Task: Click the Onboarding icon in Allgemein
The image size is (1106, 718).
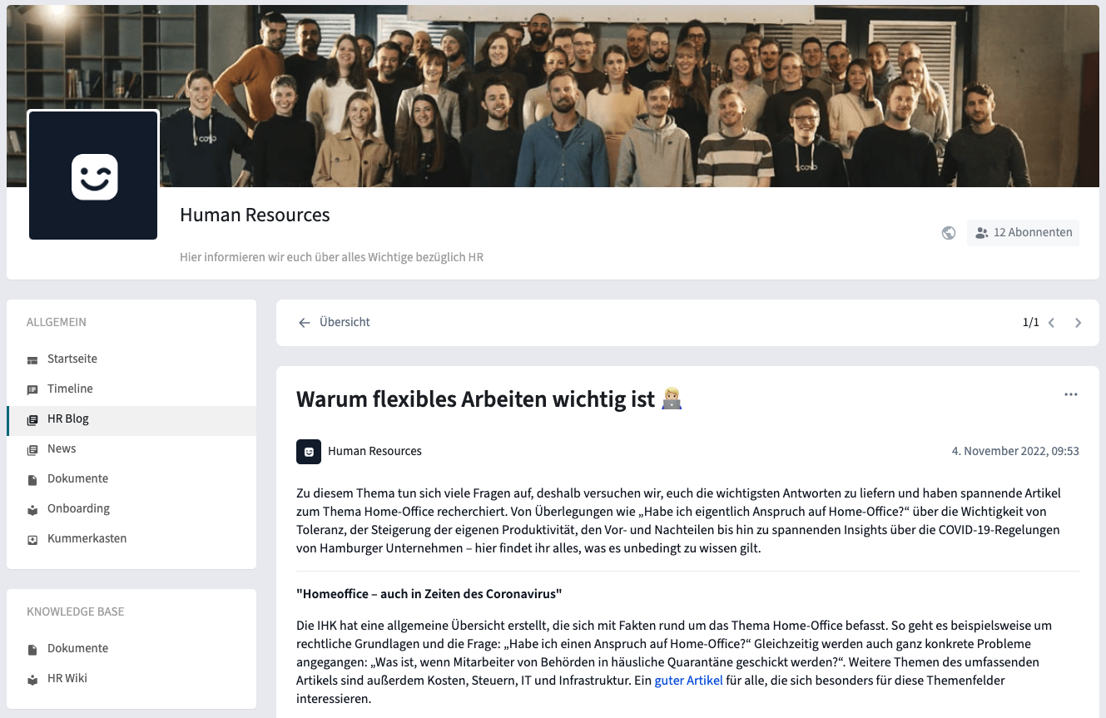Action: pos(32,509)
